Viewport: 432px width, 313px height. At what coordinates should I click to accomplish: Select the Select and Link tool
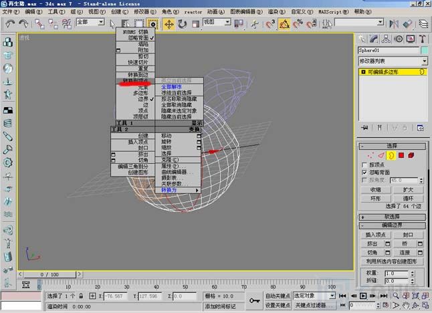click(x=39, y=24)
